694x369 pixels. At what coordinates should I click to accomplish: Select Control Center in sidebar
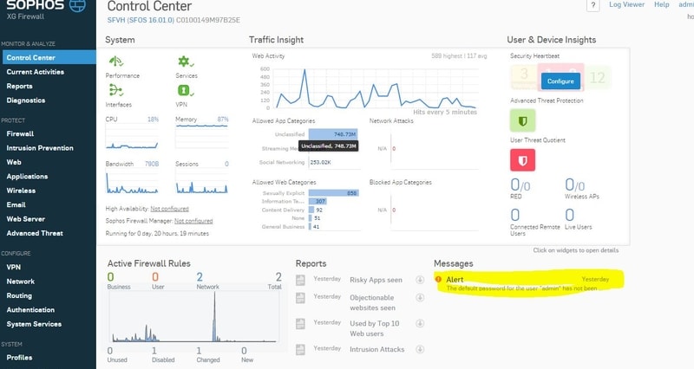[48, 57]
